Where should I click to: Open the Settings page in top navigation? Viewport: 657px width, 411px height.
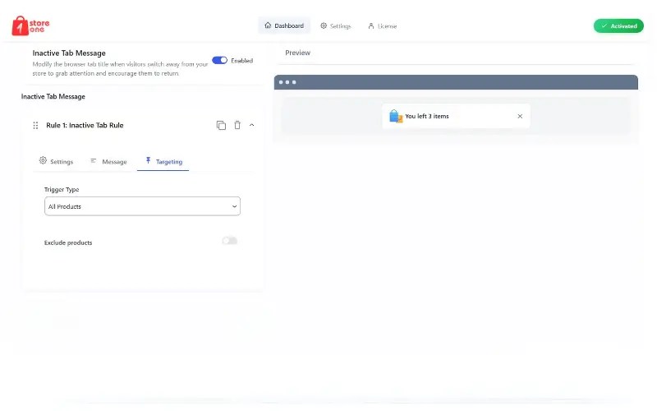(x=336, y=26)
